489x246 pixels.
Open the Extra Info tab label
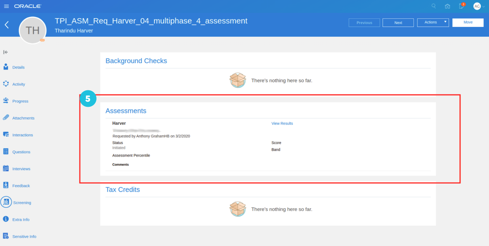tap(21, 220)
